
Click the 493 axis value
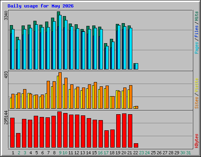click(6, 75)
